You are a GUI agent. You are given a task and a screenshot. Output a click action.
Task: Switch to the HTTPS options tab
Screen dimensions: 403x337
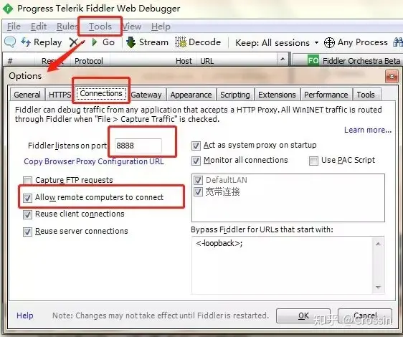[x=60, y=95]
